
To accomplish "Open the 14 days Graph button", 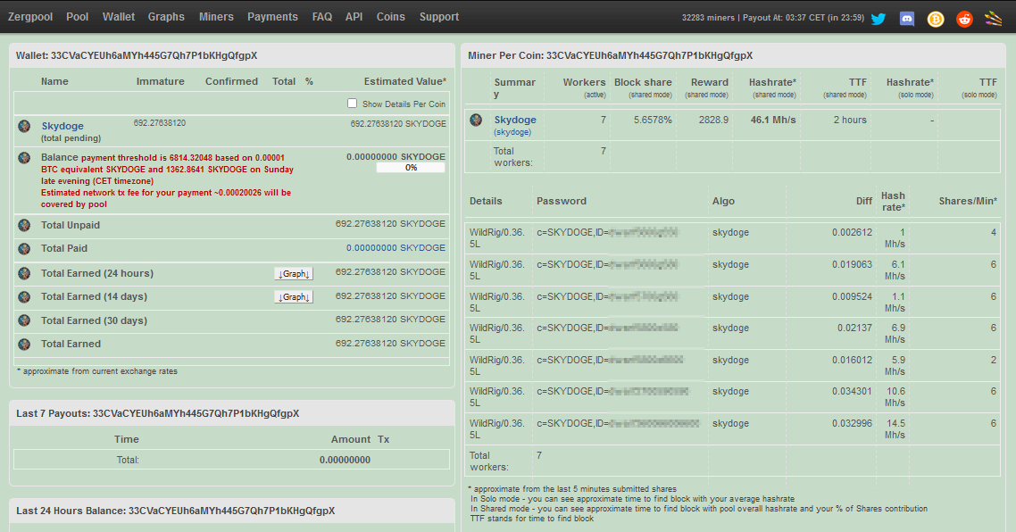I will click(294, 296).
